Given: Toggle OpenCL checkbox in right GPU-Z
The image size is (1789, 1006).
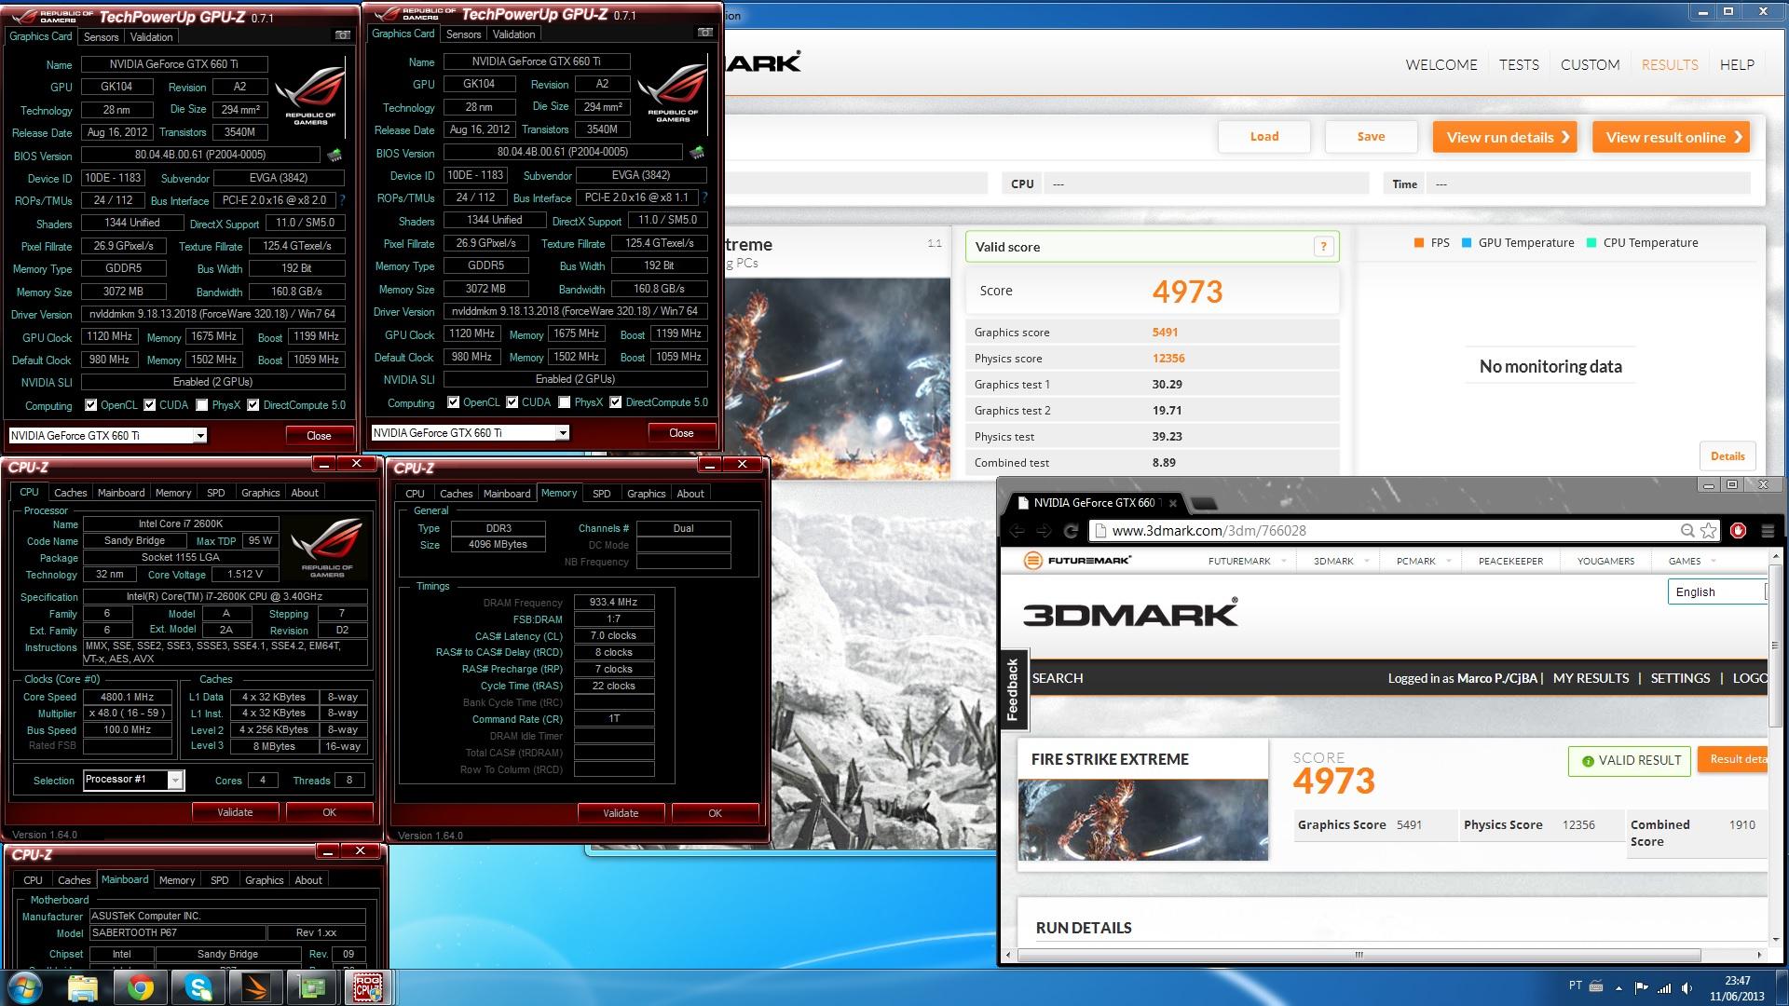Looking at the screenshot, I should pos(453,402).
